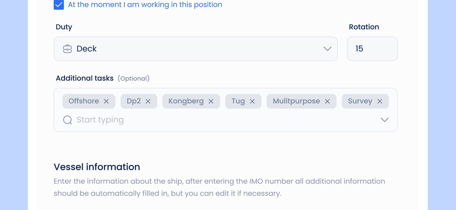Click the Vessel information heading

(x=97, y=167)
